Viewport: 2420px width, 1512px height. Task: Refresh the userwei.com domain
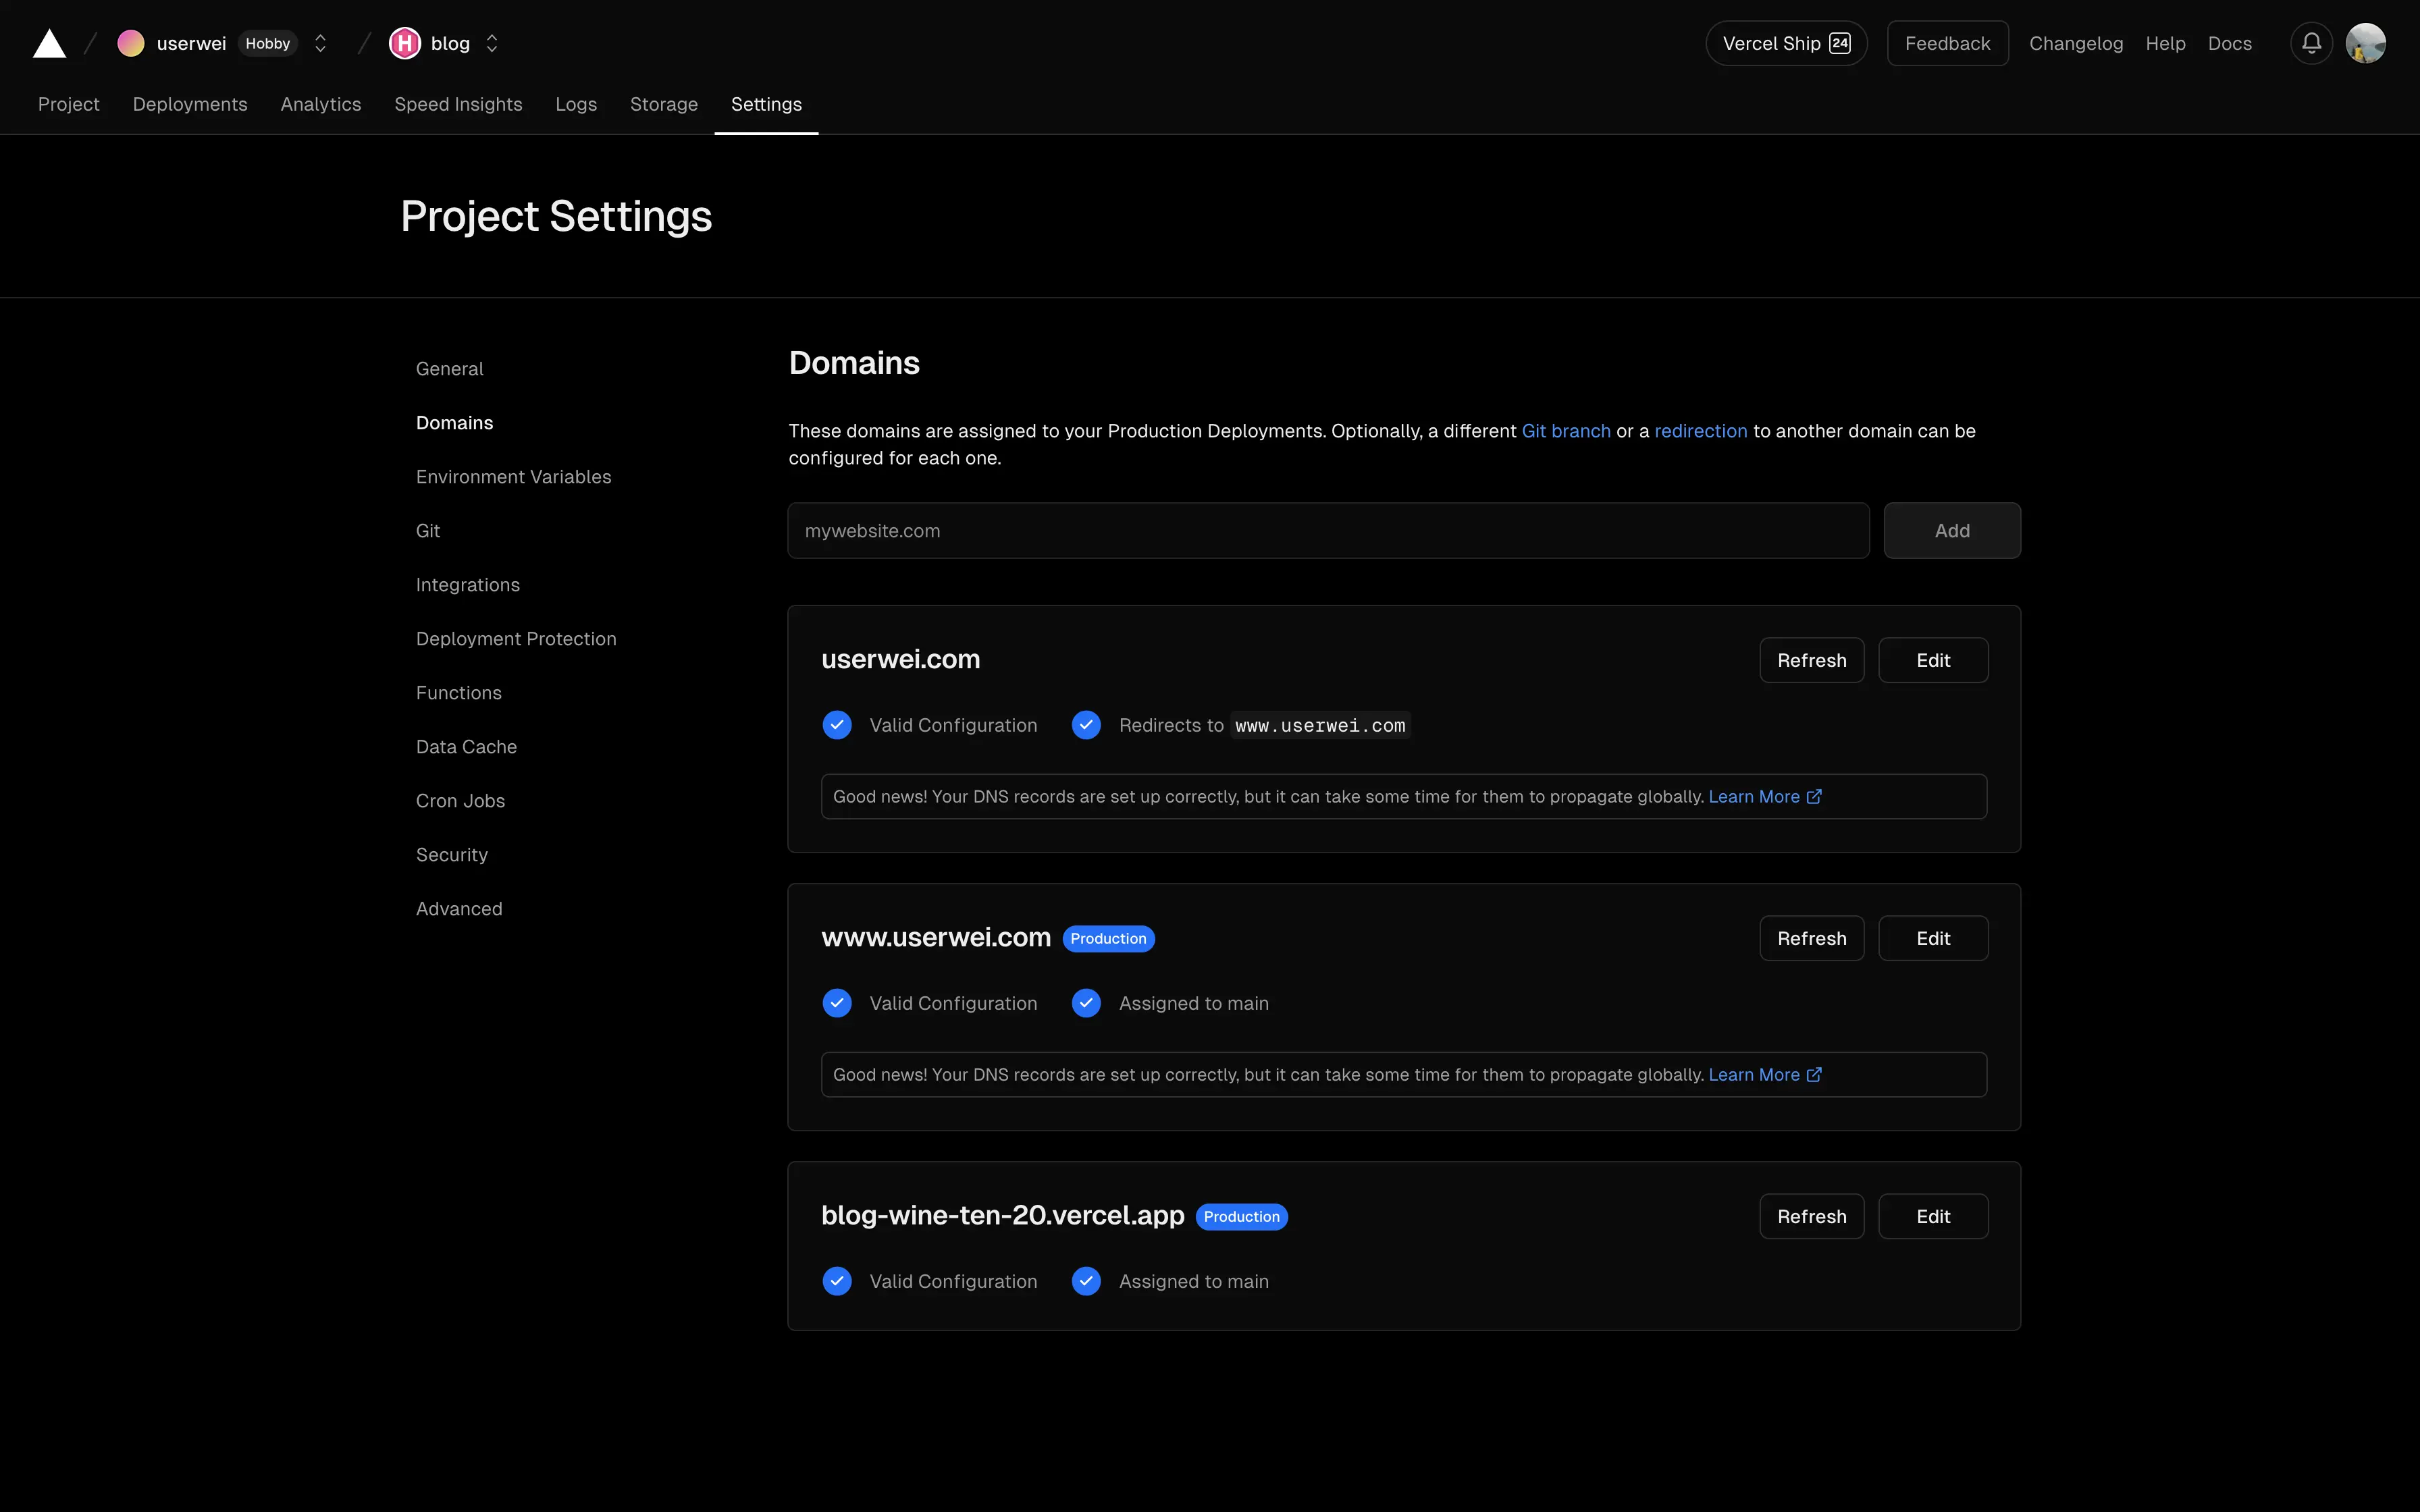point(1812,660)
